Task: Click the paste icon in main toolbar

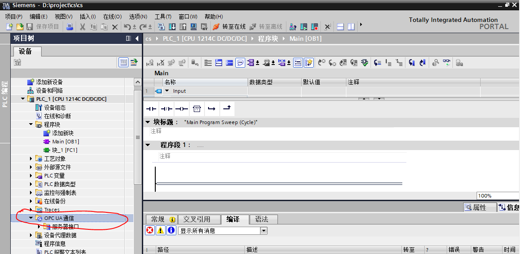Action: point(104,27)
